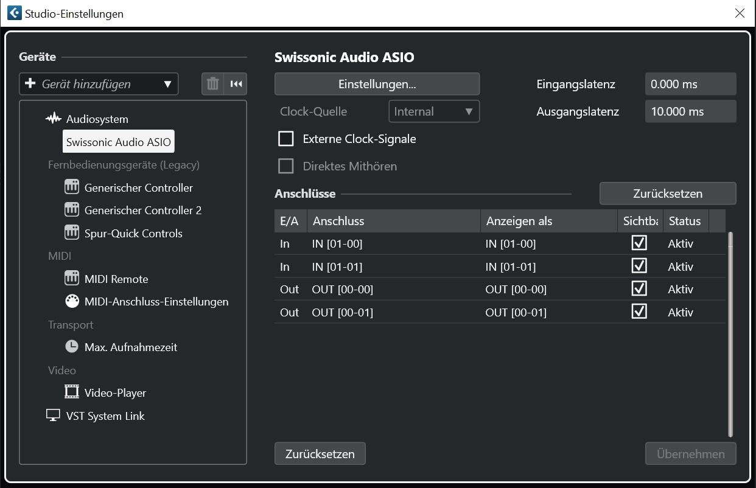Uncheck visibility for OUT [00-00] port
The width and height of the screenshot is (756, 488).
pos(639,288)
